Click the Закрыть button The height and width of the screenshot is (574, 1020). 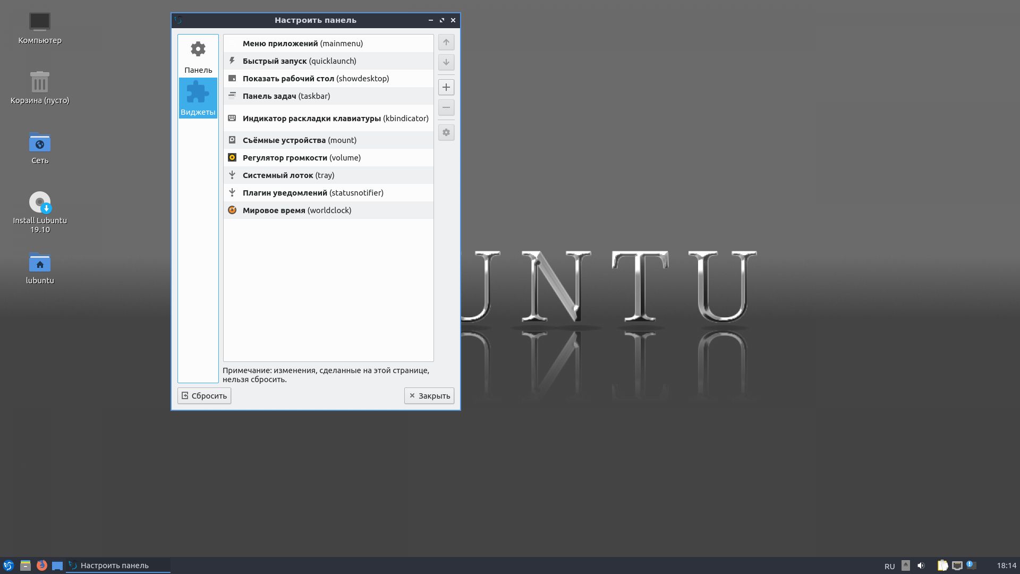click(429, 396)
